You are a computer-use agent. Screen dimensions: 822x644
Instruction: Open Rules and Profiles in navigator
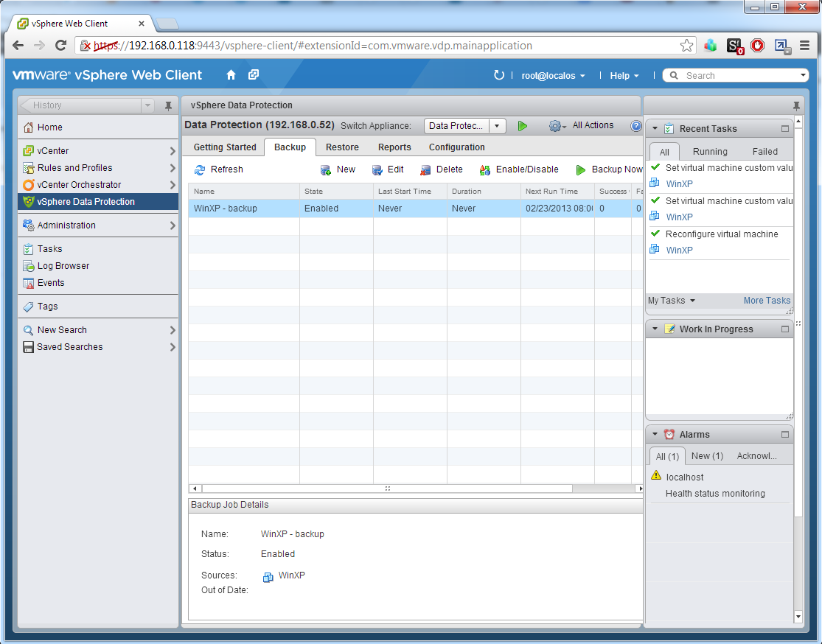(x=74, y=168)
